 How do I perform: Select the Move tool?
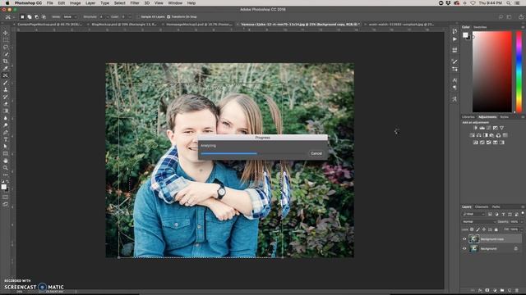click(6, 33)
